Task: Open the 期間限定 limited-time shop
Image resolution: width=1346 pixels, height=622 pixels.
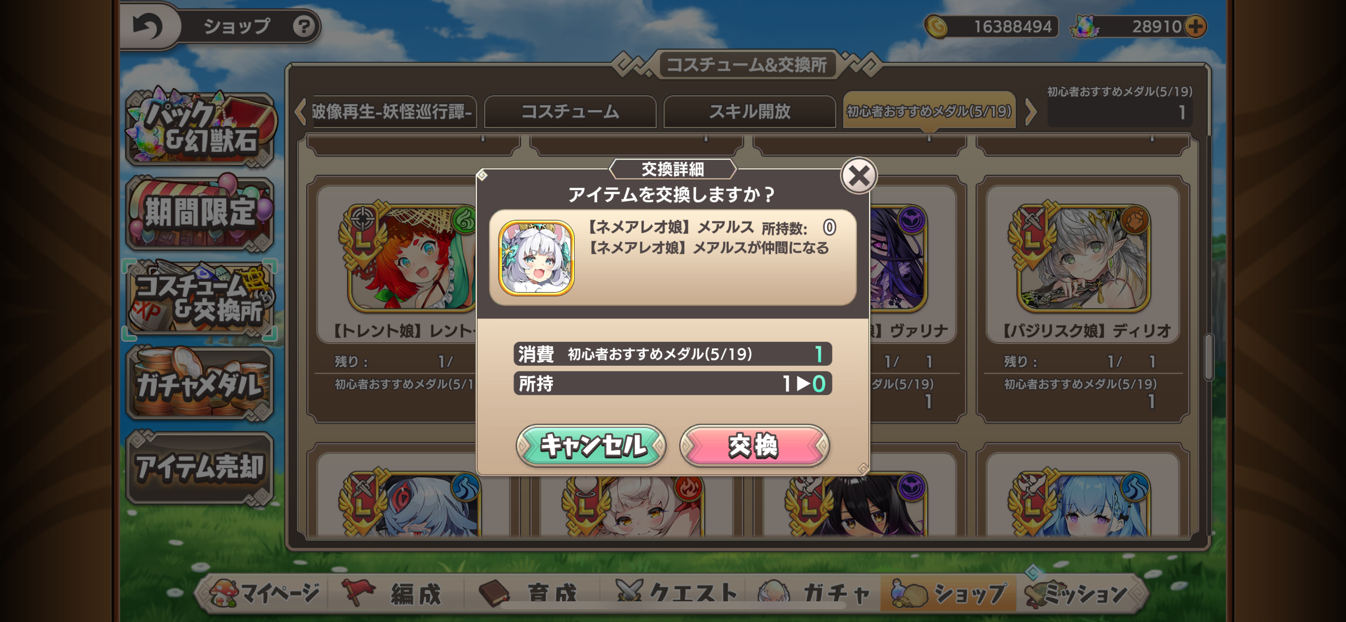Action: [x=200, y=213]
